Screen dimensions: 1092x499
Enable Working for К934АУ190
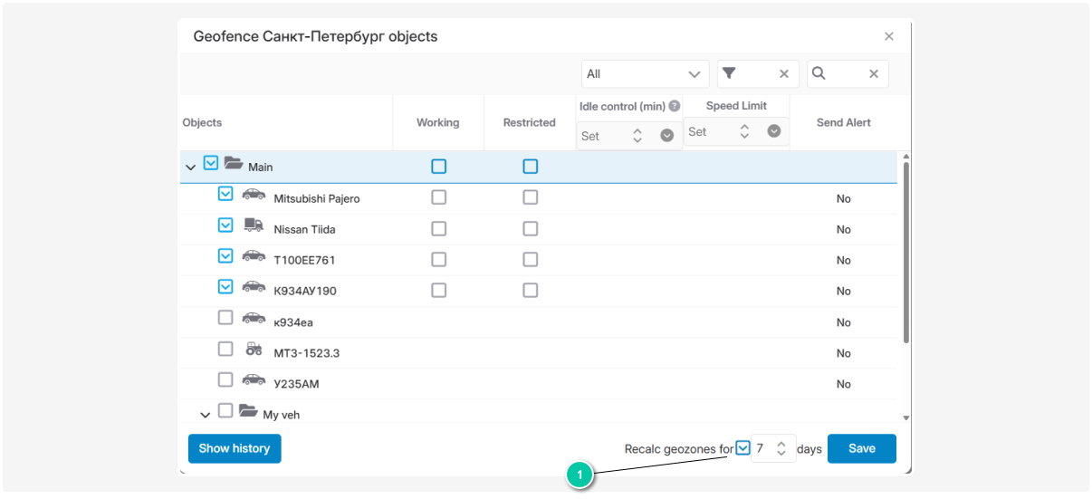[439, 291]
